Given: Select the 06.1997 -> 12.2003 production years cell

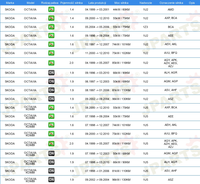Looking at the screenshot, I should [97, 81].
